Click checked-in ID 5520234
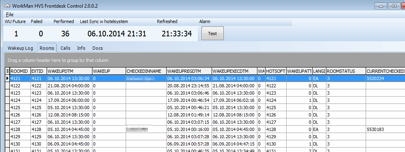 [386, 78]
